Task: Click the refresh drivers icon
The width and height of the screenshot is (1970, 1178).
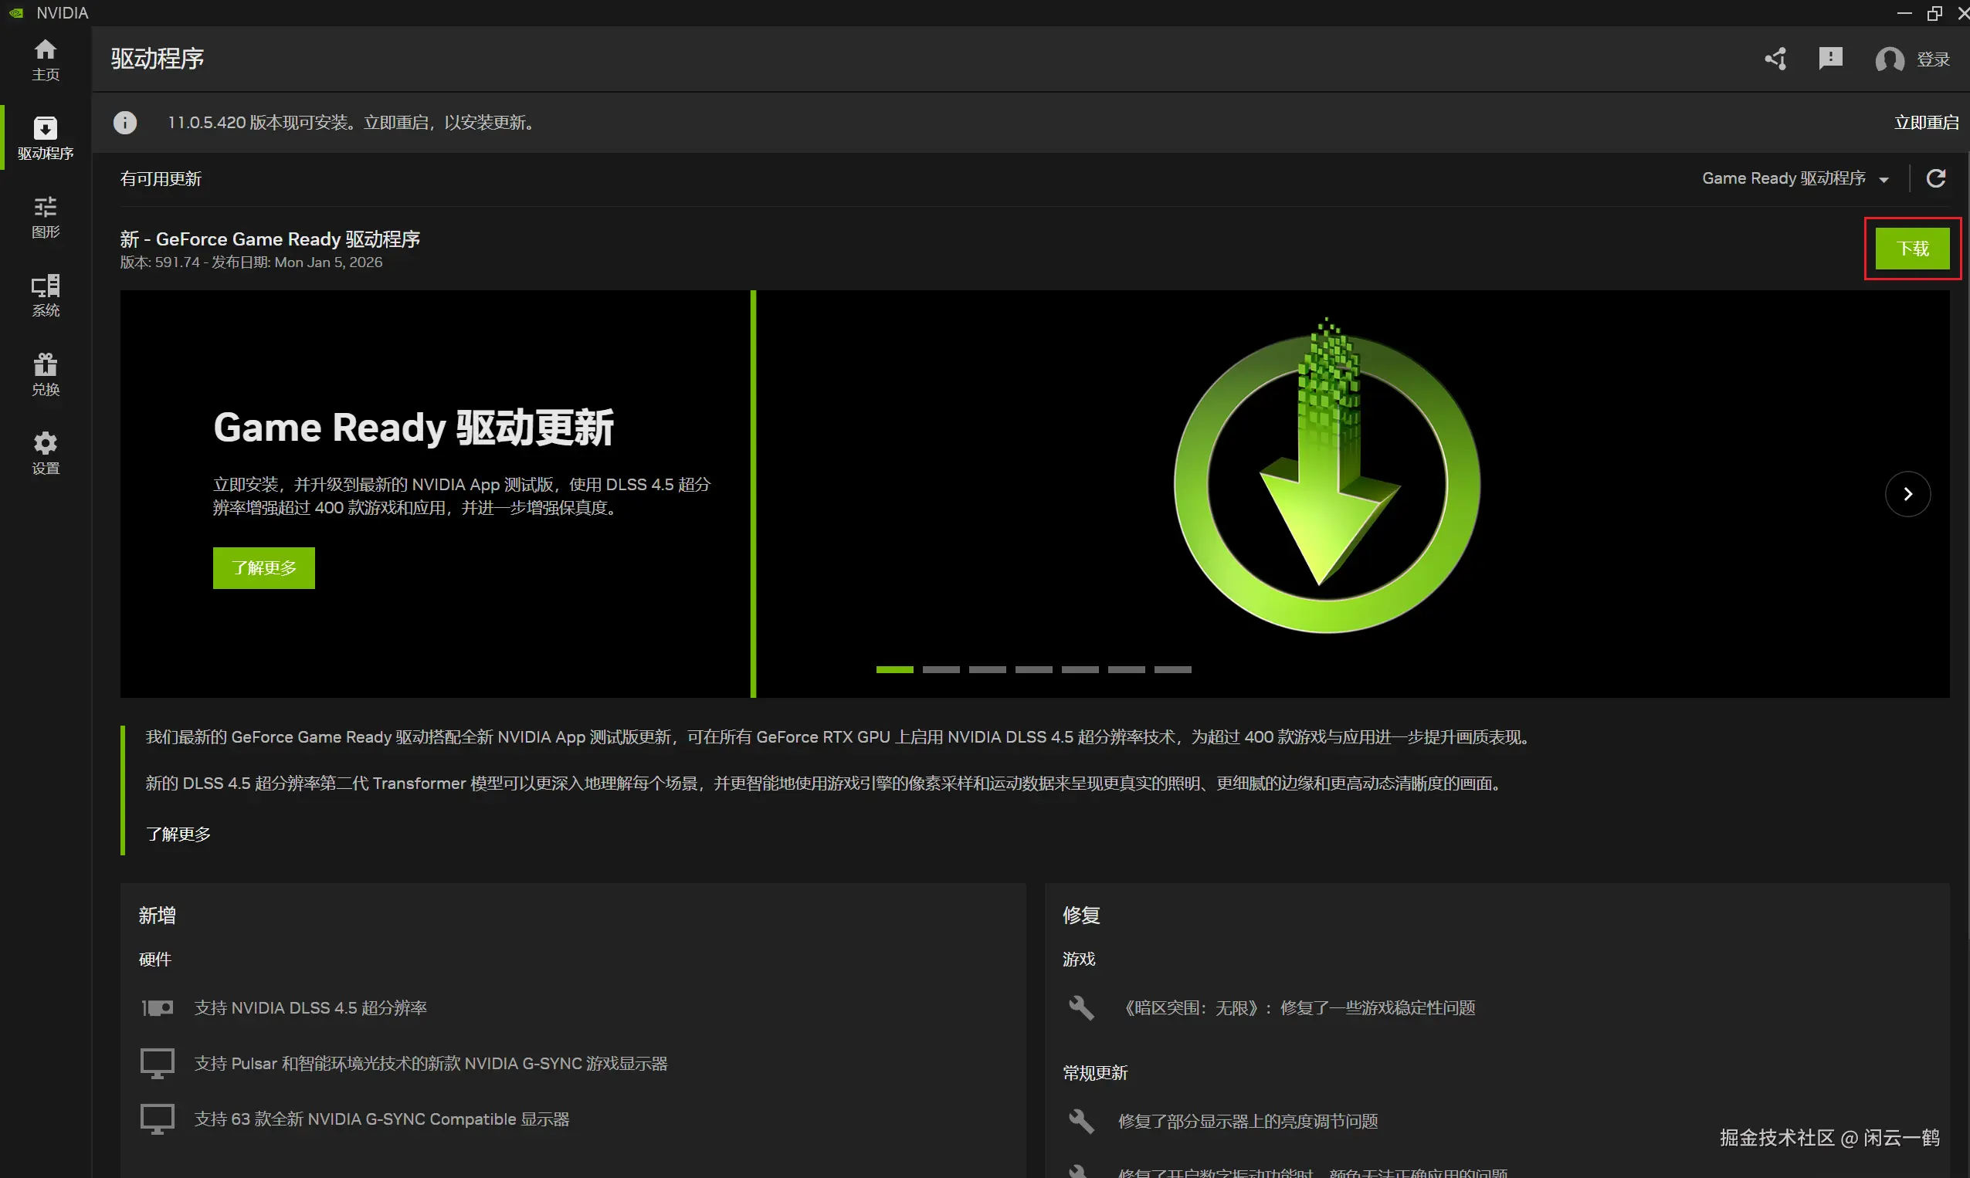Action: point(1936,178)
